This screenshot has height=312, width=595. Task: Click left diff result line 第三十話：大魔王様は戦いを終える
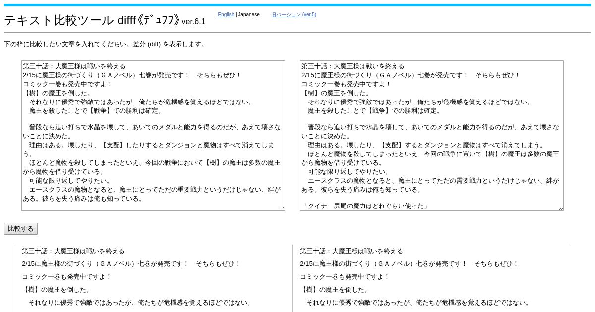click(73, 251)
